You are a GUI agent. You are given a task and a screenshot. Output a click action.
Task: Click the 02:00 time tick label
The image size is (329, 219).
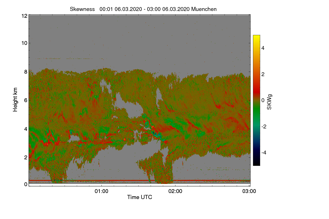pyautogui.click(x=175, y=191)
